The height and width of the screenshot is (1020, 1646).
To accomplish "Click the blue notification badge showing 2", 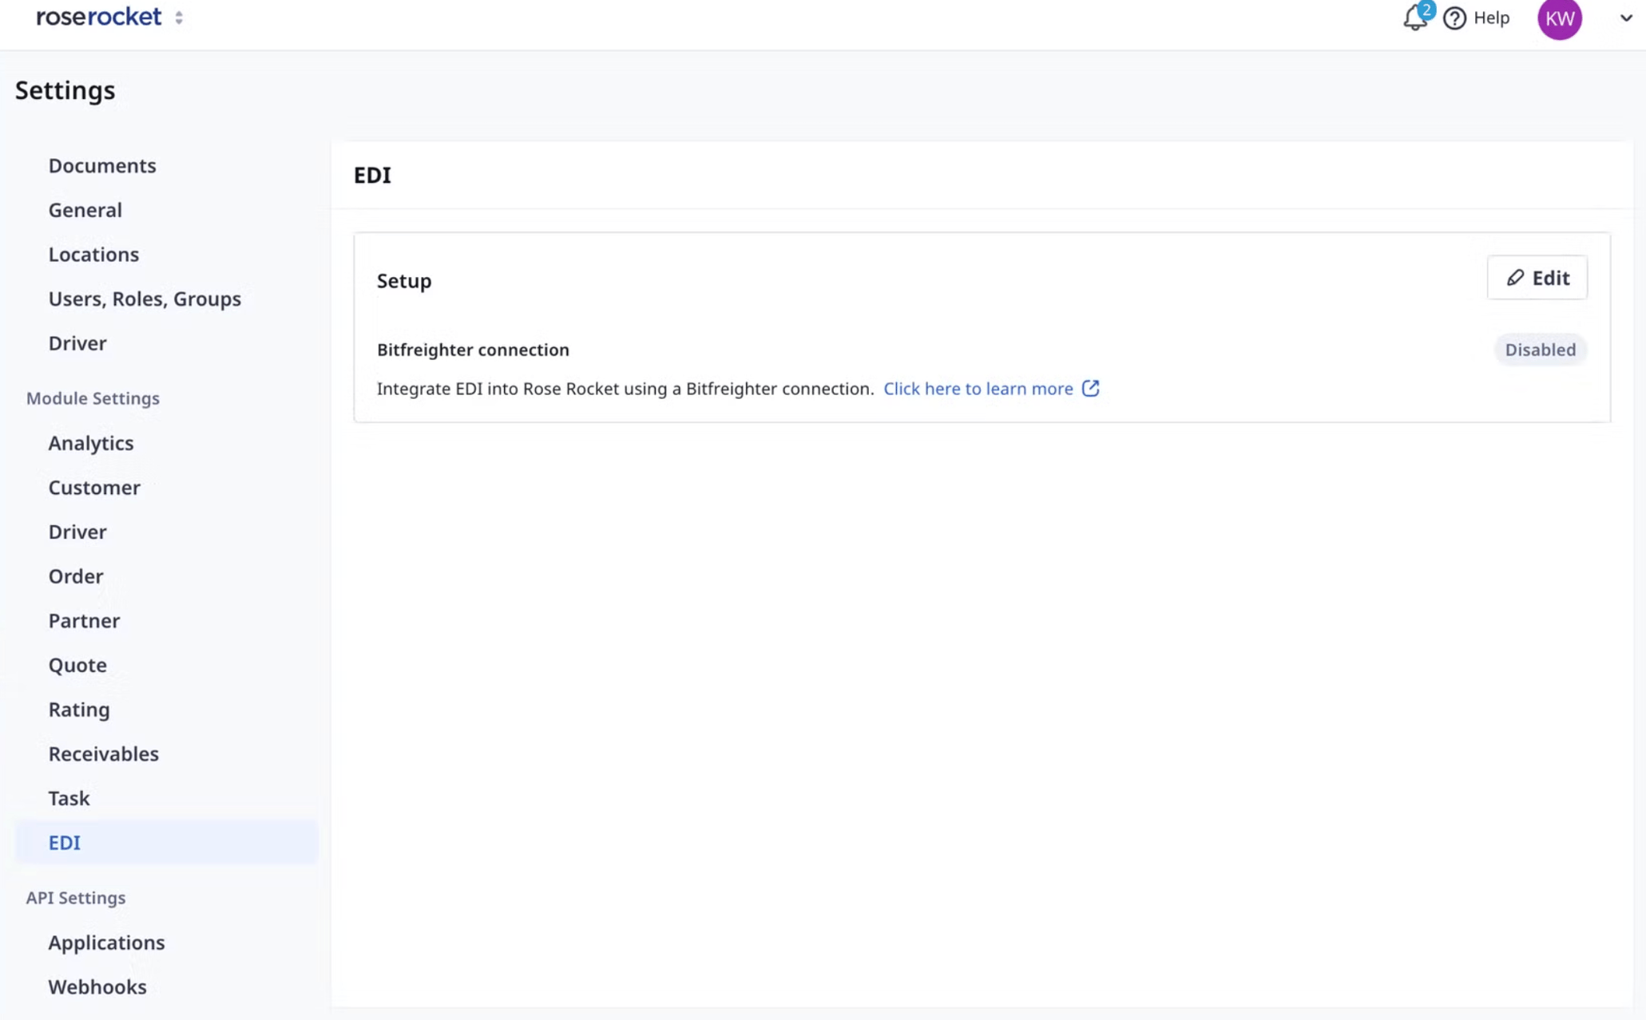I will click(1426, 9).
